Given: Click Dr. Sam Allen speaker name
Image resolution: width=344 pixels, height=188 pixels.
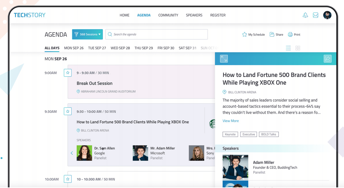Looking at the screenshot, I should pos(105,148).
